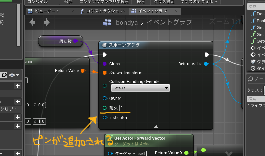Click the purple Class input pin
The height and width of the screenshot is (156, 265).
click(x=105, y=64)
